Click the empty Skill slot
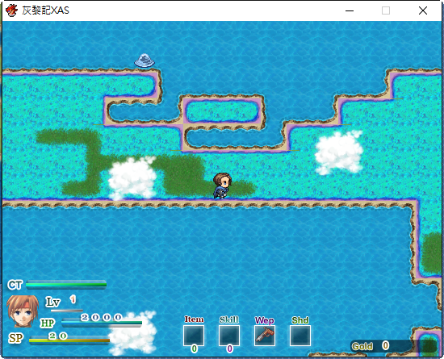 coord(229,336)
